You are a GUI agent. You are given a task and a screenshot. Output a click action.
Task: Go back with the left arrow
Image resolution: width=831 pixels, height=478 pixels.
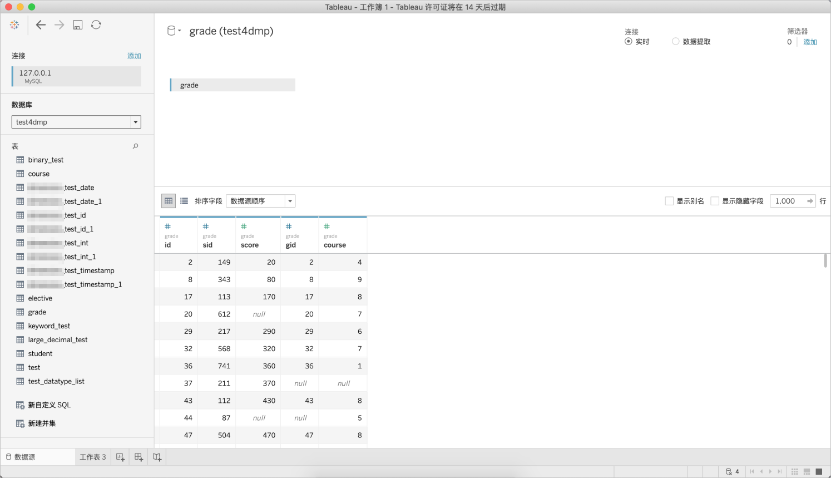pyautogui.click(x=41, y=24)
